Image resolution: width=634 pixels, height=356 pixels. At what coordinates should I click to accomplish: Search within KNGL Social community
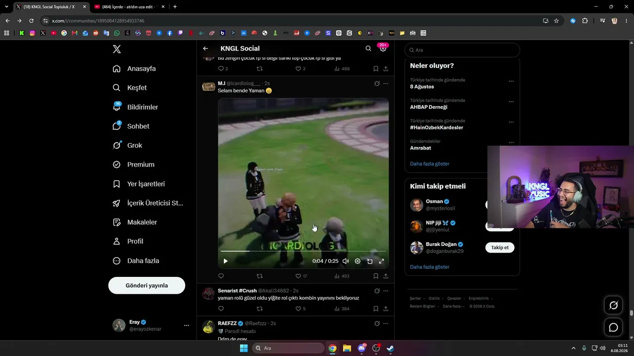point(368,48)
